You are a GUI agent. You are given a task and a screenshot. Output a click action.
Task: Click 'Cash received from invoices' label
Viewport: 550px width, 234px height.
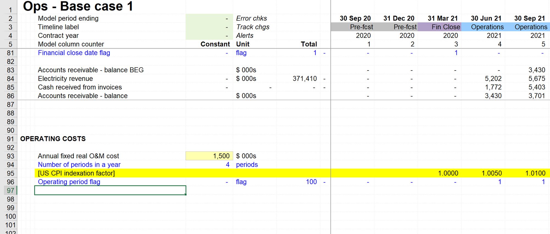80,87
